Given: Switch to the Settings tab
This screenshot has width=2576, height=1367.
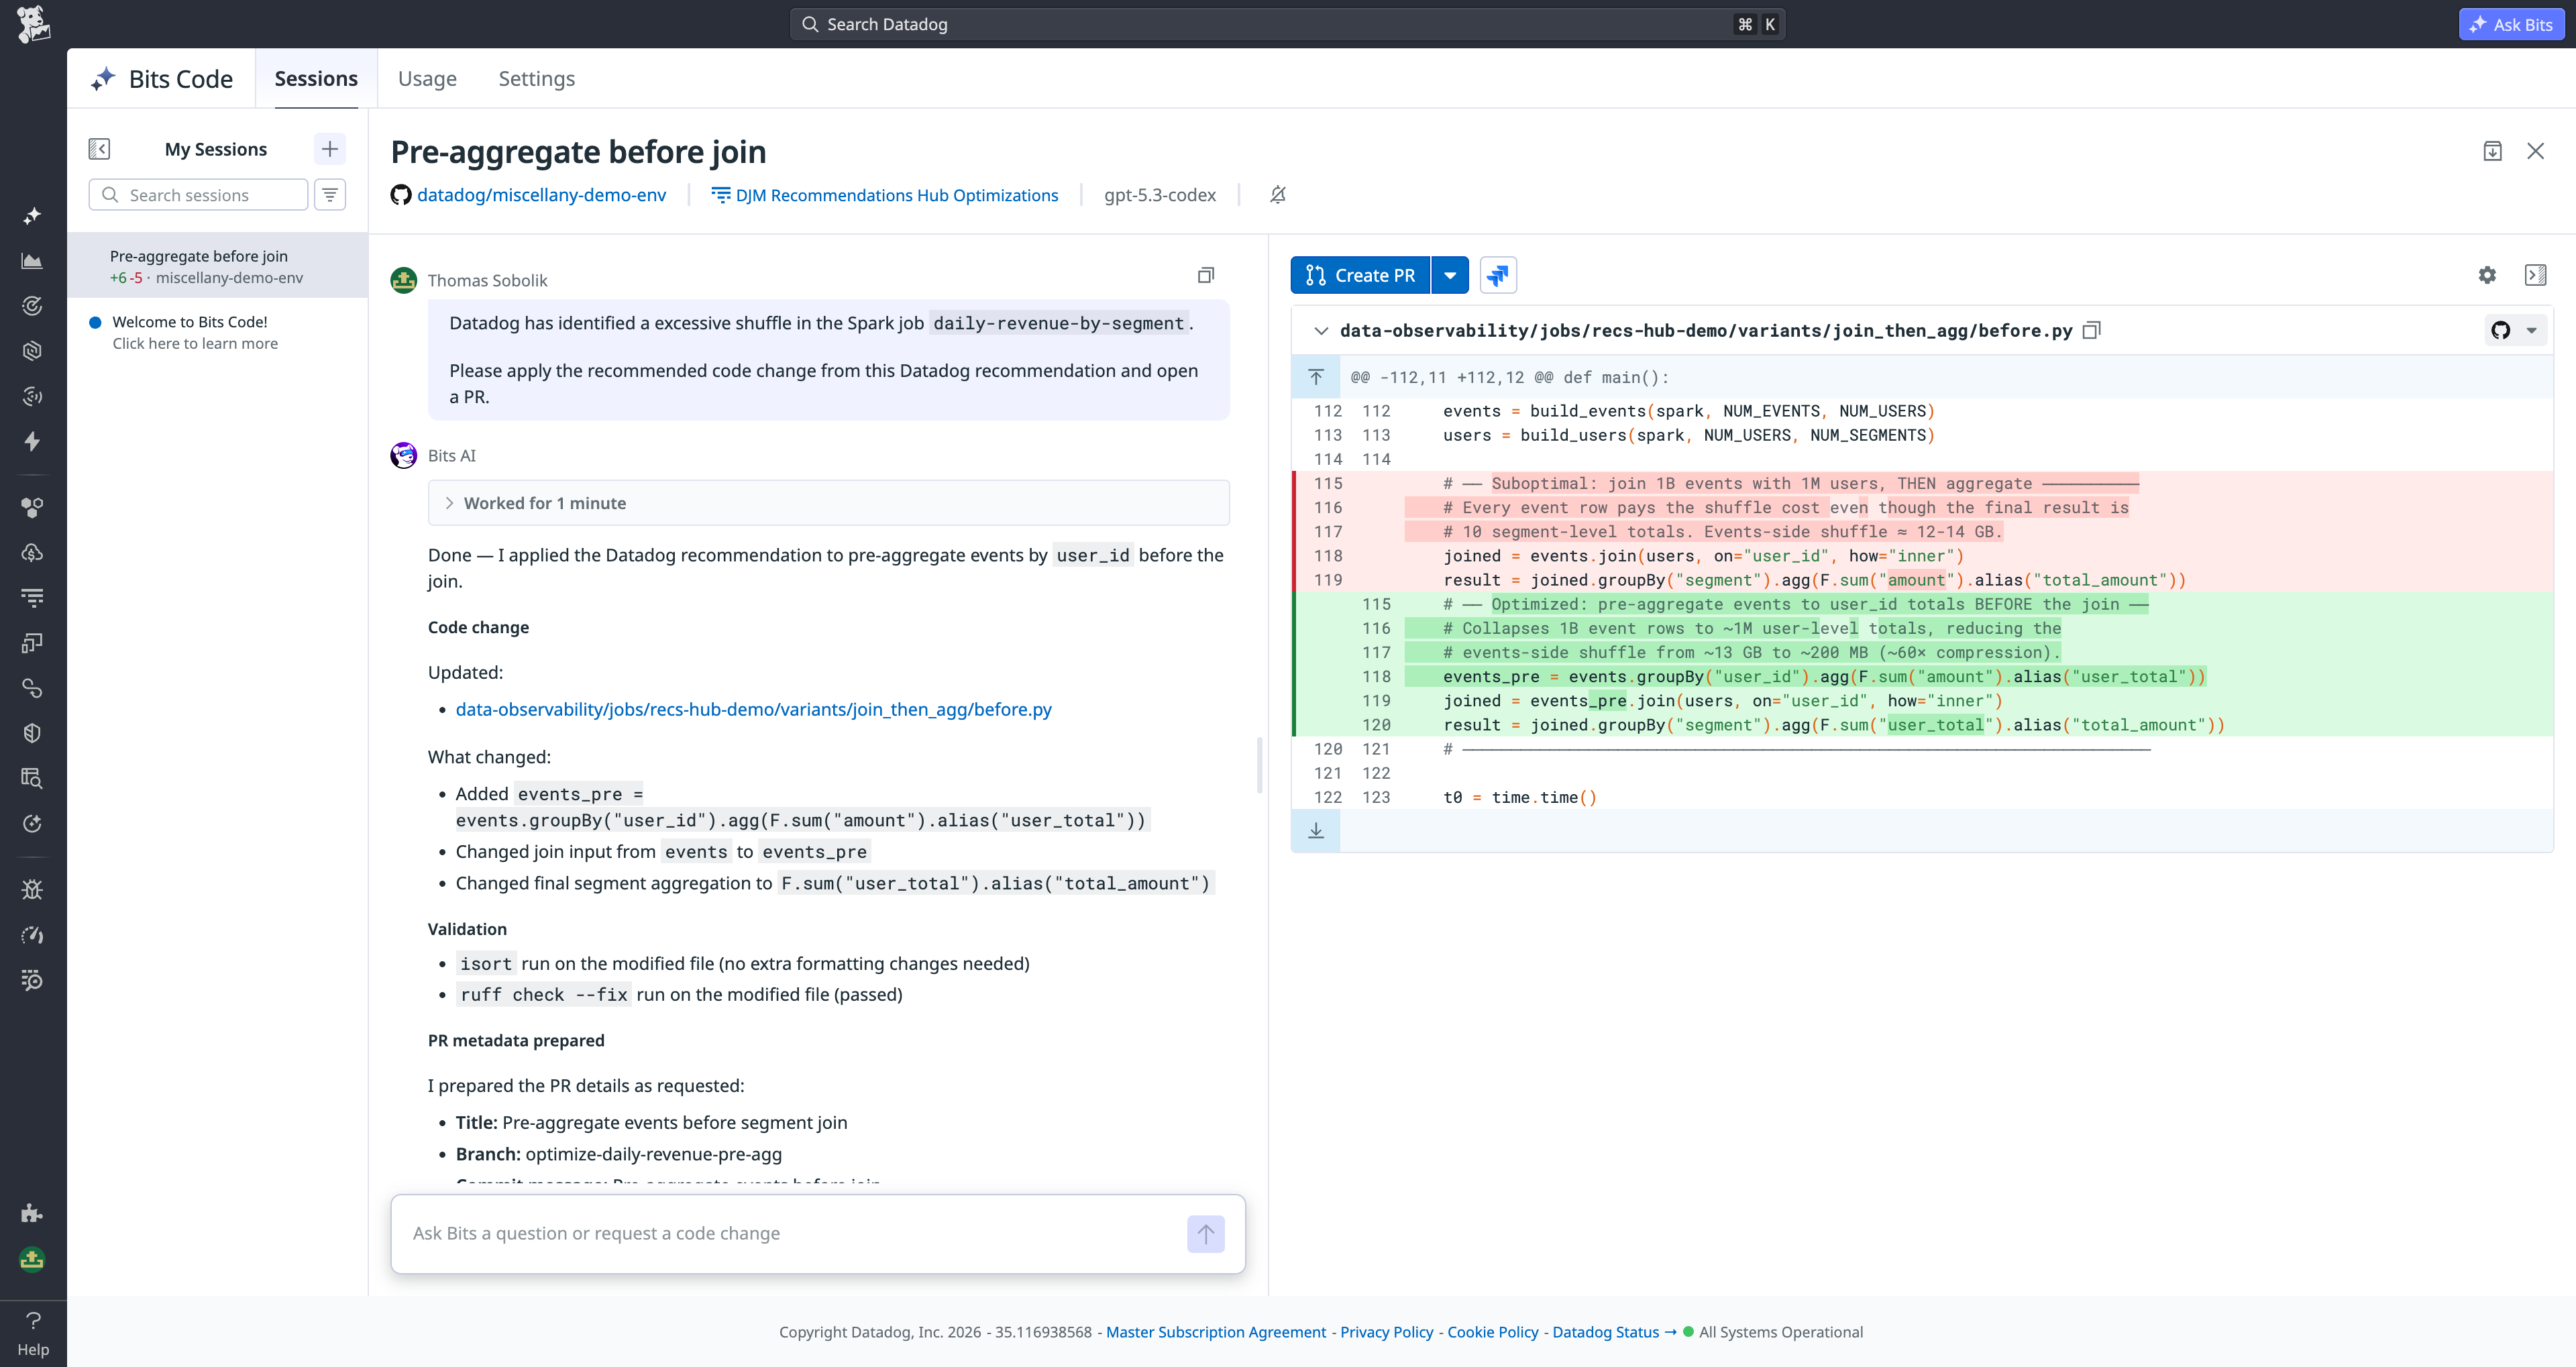Looking at the screenshot, I should click(x=536, y=78).
